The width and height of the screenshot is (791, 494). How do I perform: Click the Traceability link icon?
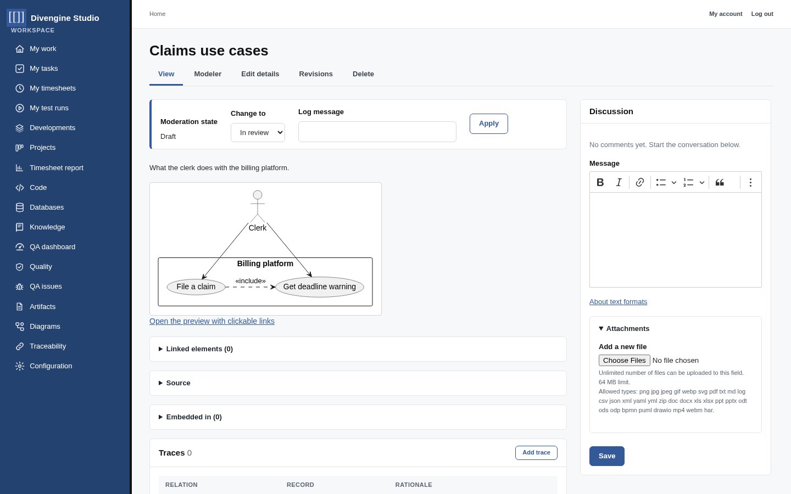tap(20, 346)
